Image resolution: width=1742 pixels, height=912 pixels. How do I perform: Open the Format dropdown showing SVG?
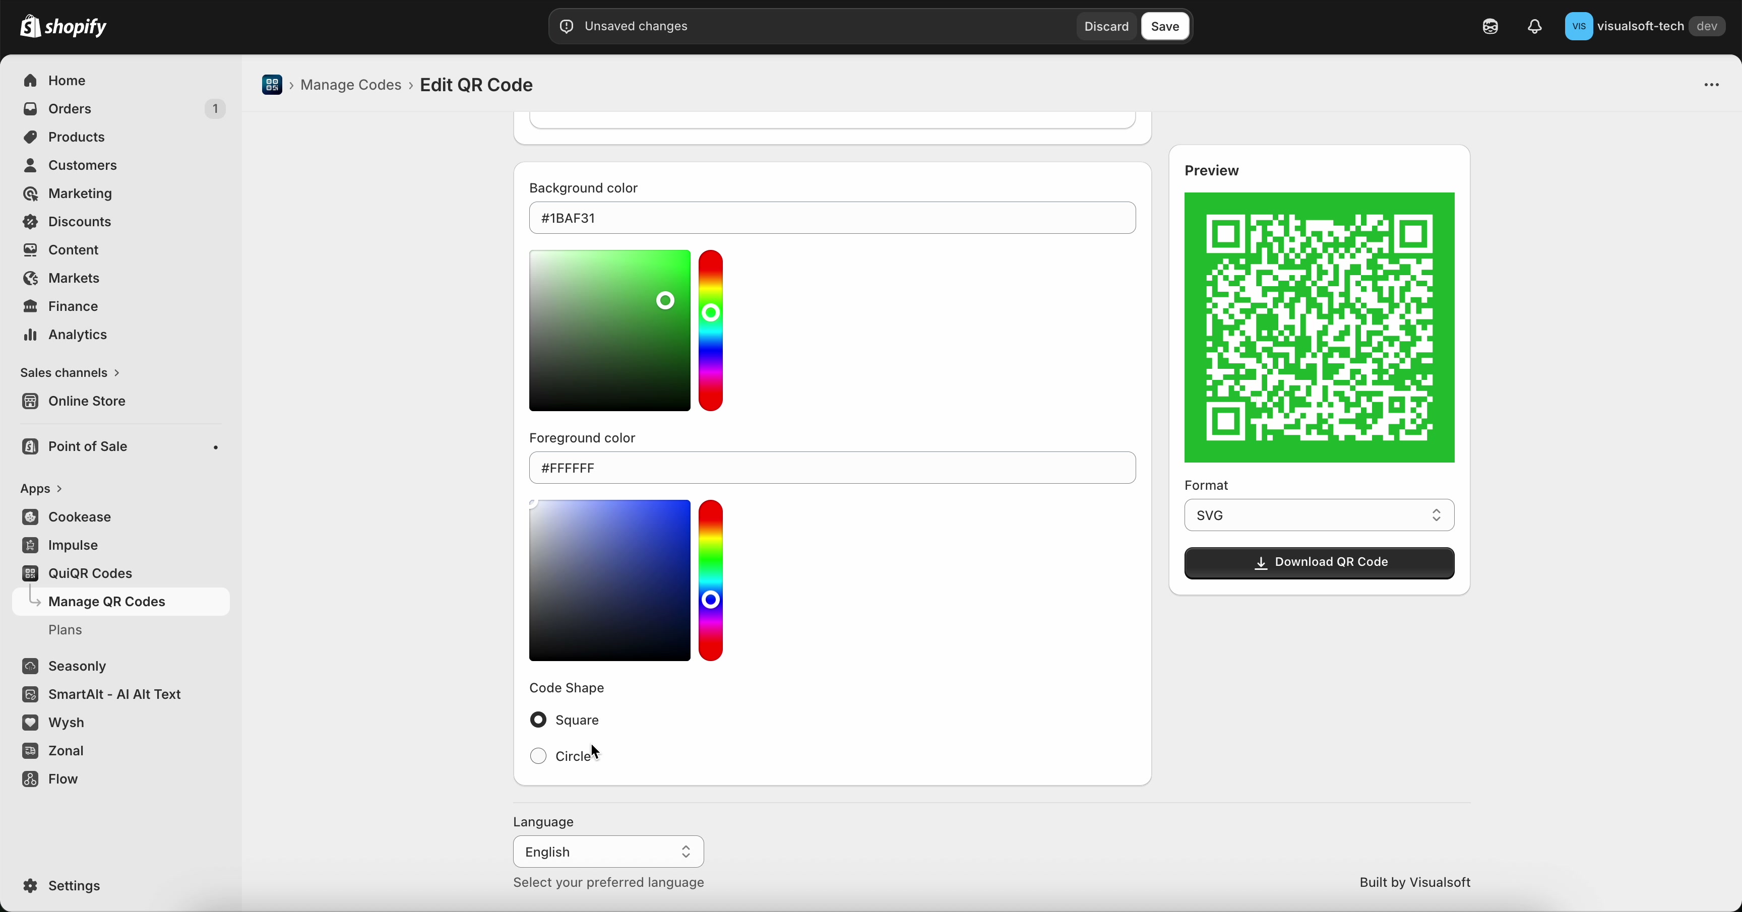point(1318,515)
